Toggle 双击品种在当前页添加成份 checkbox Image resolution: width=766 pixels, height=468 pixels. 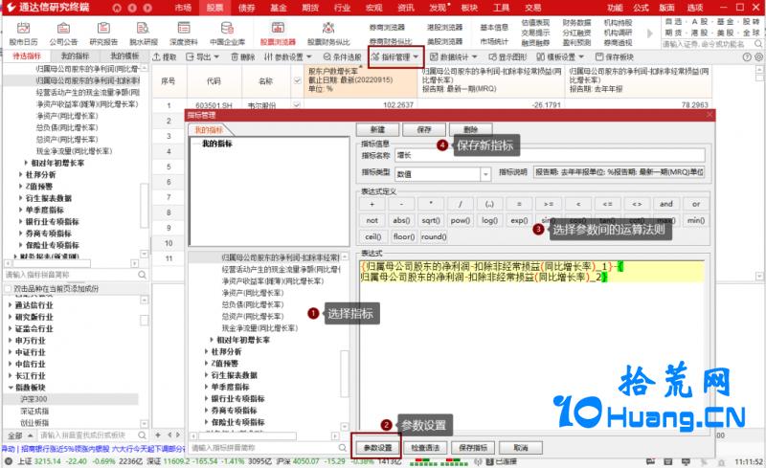8,289
